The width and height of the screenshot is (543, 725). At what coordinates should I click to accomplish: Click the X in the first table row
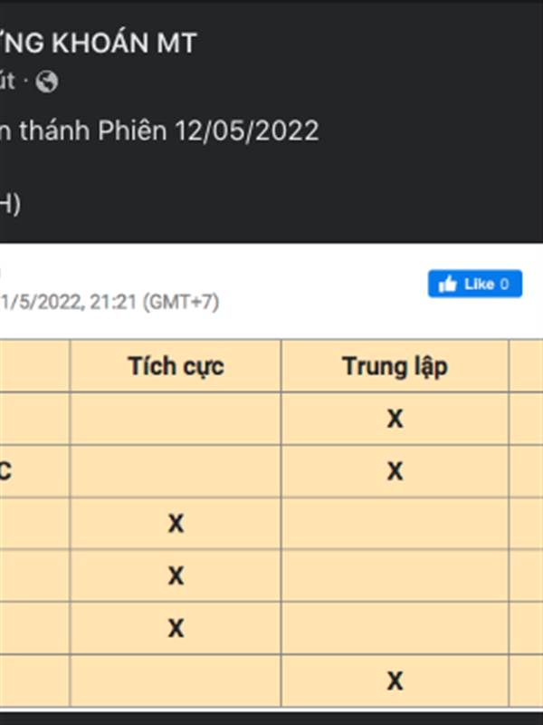(x=395, y=419)
